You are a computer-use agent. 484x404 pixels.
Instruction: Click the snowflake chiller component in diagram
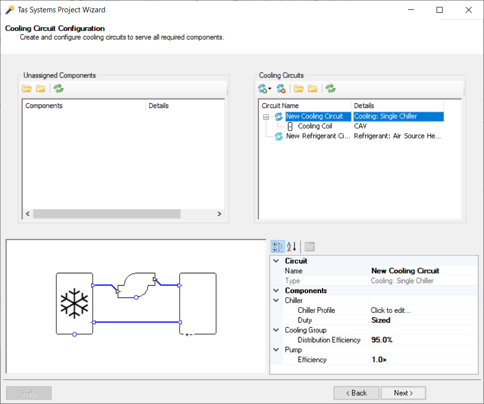74,304
